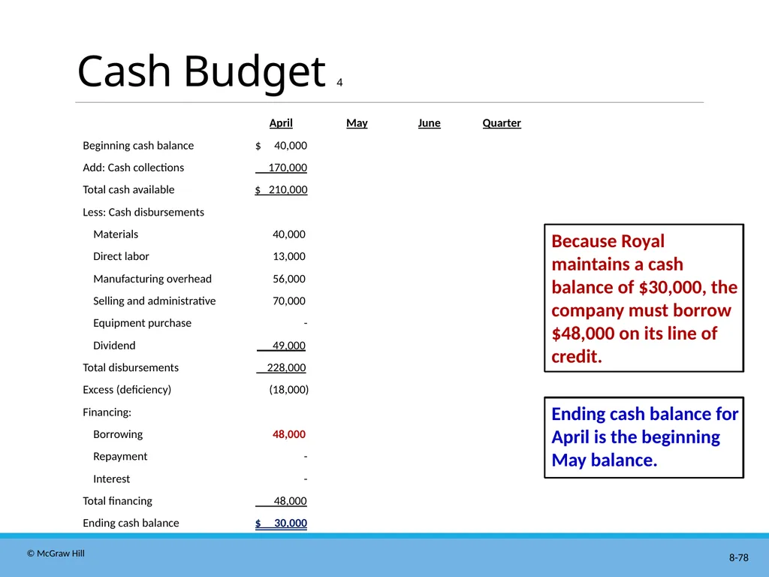Click the blue ending cash balance note box
Screen dimensions: 769x577
coord(644,437)
